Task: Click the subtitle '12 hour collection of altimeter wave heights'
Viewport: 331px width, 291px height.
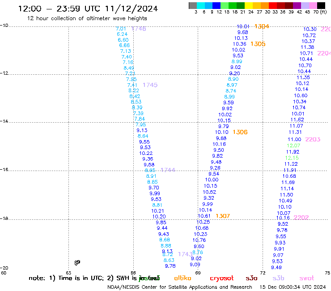Action: [87, 18]
